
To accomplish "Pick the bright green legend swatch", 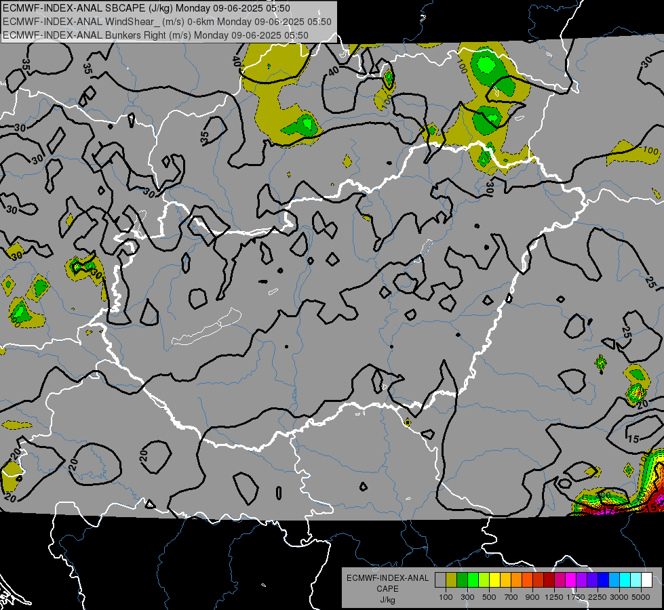I will (x=473, y=580).
